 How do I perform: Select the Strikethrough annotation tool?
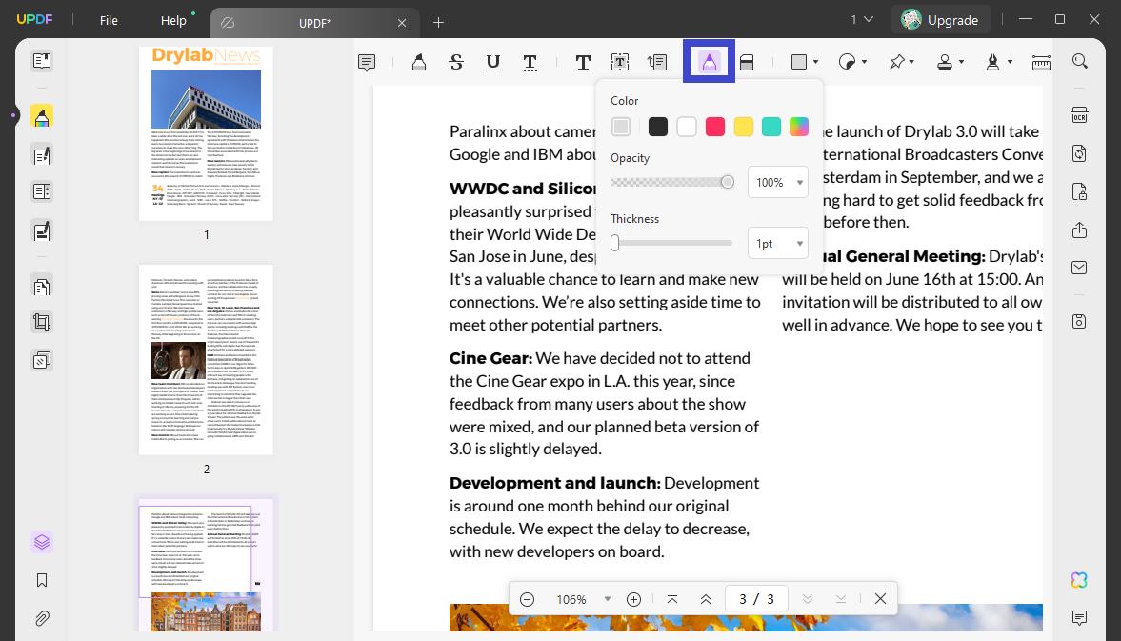tap(456, 62)
